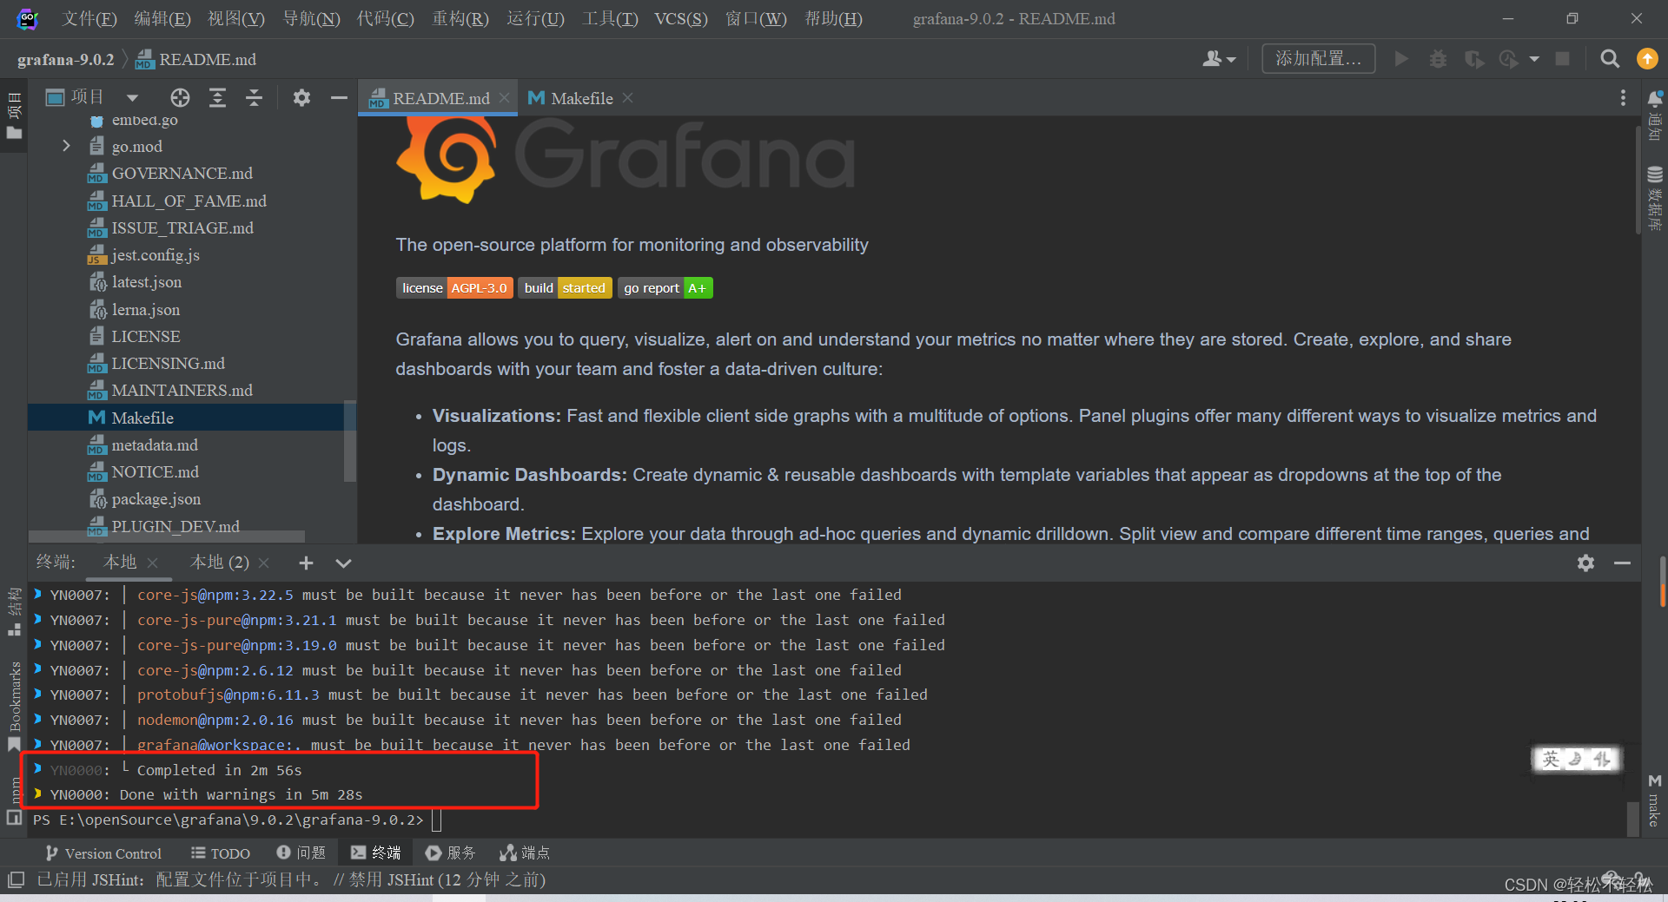The image size is (1668, 902).
Task: Open the Bookmarks sidebar tool button
Action: point(14,707)
